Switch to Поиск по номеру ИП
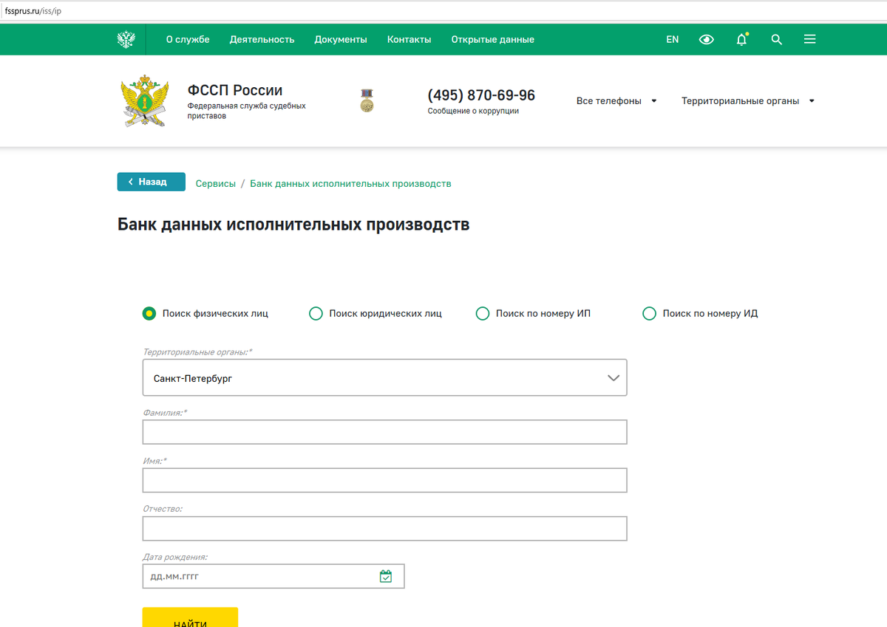The image size is (887, 627). [x=483, y=313]
